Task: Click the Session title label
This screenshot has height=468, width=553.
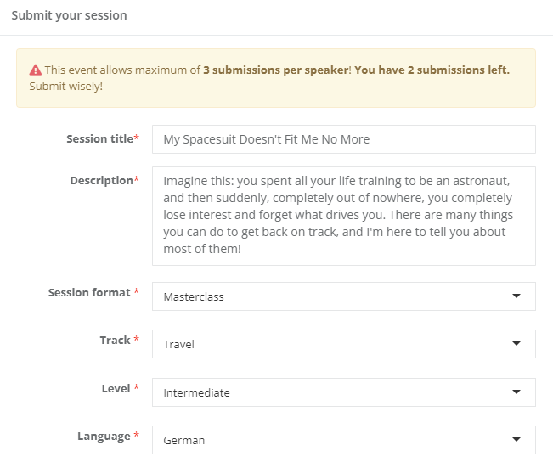Action: point(99,139)
